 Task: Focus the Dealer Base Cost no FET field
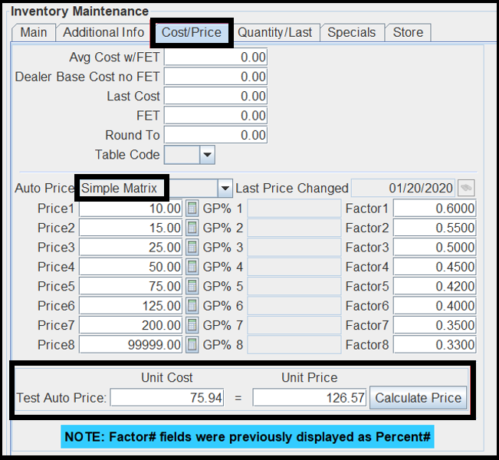click(215, 77)
